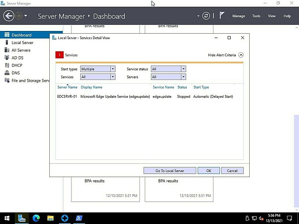
Task: Collapse Hide Alert Criteria chevron
Action: 241,55
